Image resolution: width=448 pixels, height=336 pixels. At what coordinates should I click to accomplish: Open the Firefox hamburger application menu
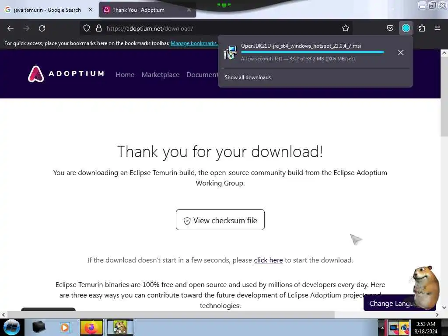[437, 28]
